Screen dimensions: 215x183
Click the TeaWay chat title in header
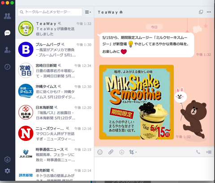pyautogui.click(x=107, y=12)
